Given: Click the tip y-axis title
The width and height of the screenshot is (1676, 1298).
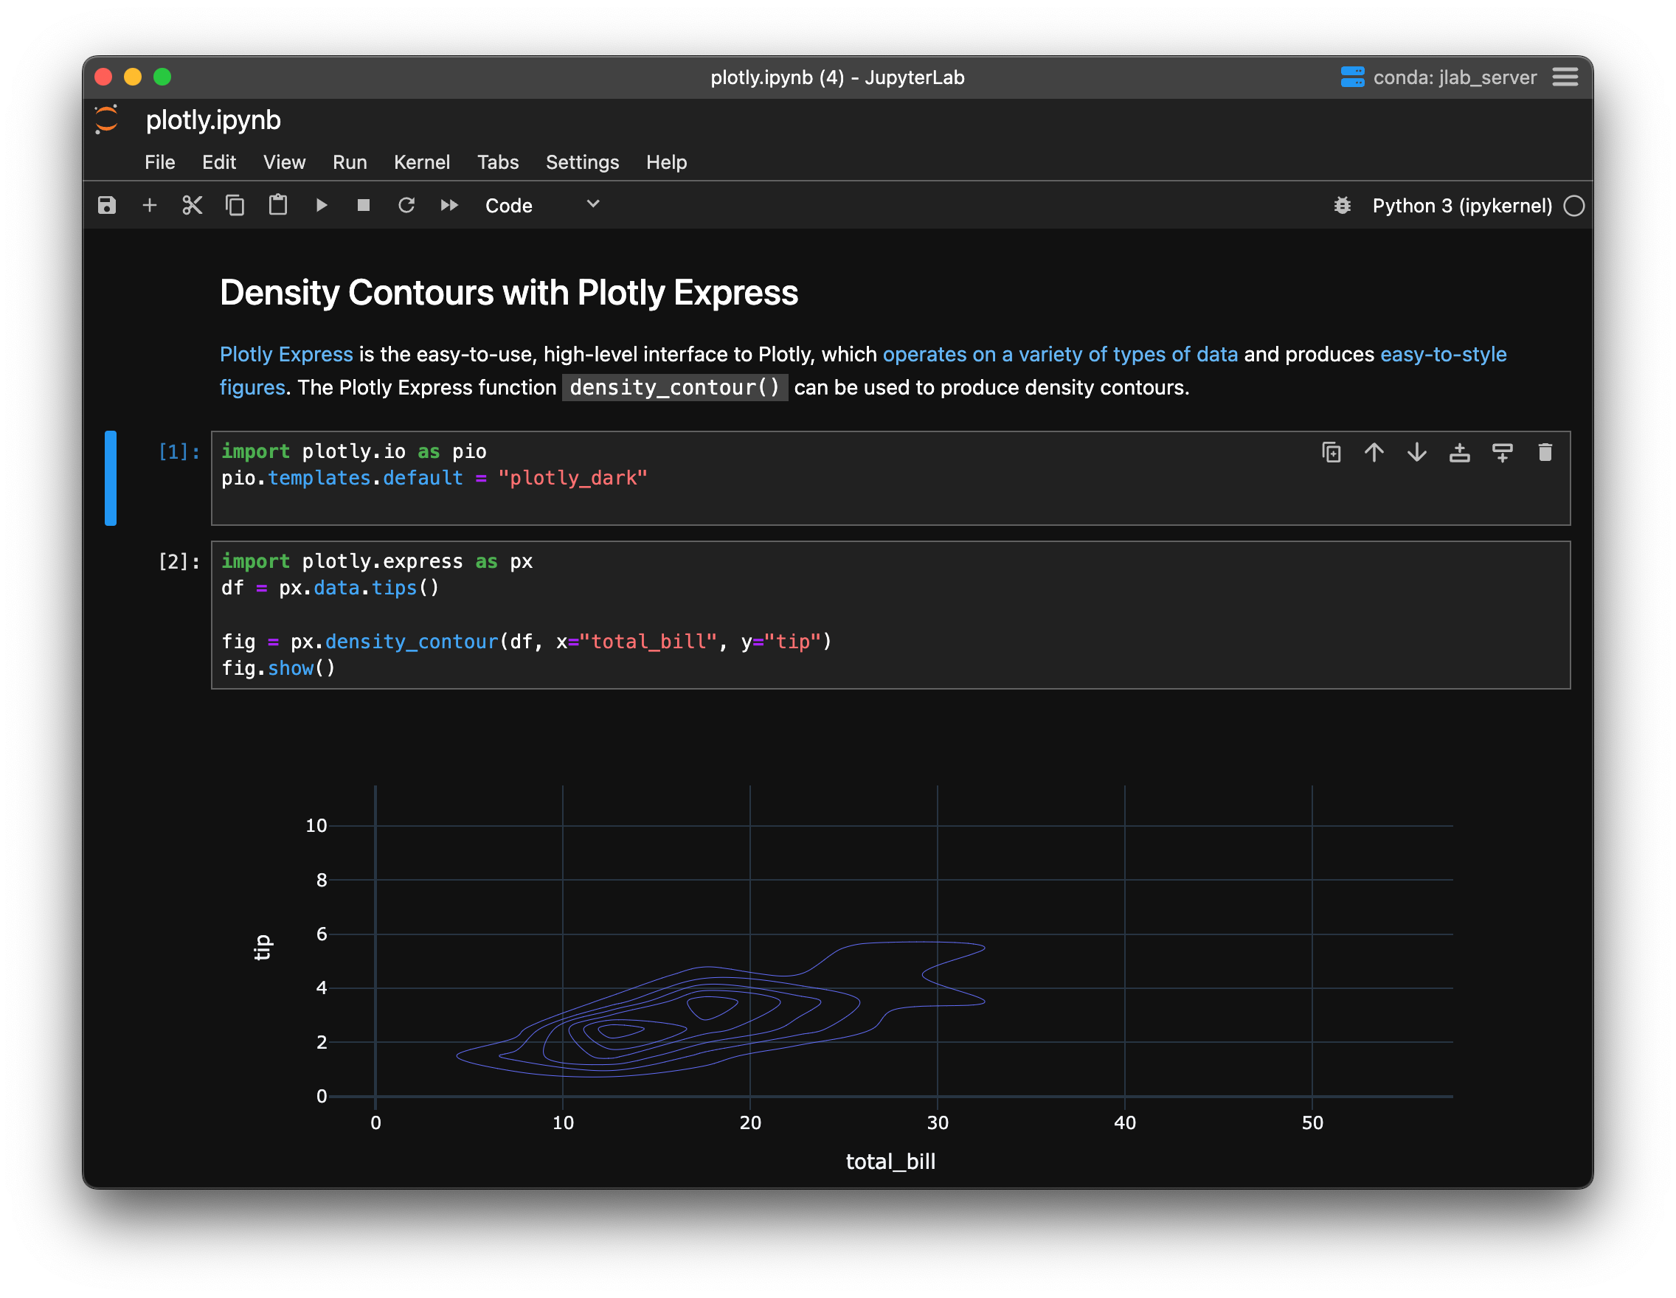Looking at the screenshot, I should tap(263, 948).
